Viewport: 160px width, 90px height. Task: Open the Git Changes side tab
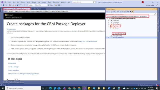pos(158,22)
